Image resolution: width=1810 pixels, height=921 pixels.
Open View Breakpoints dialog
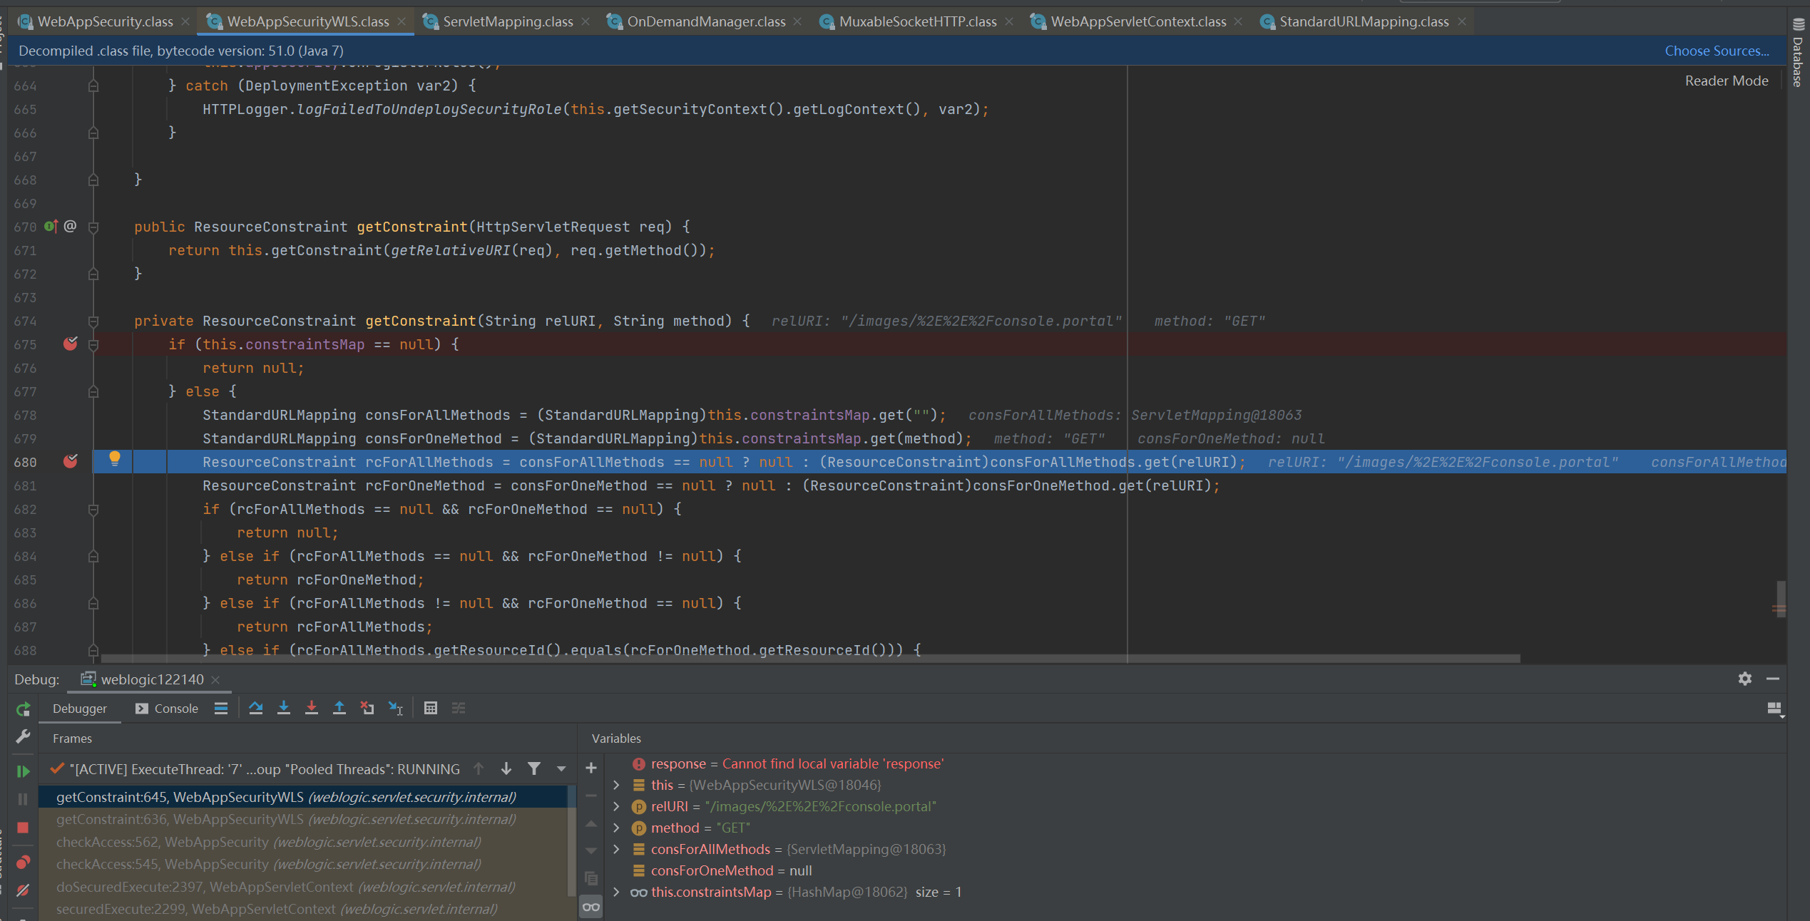[x=23, y=863]
